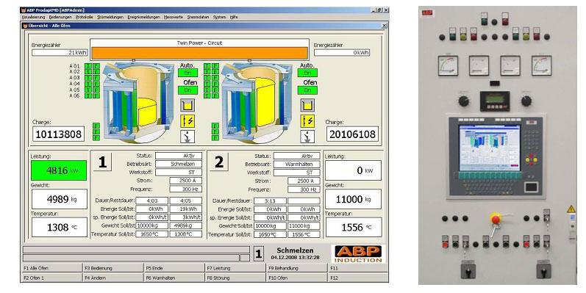Select furnace 1 power switch lightning icon
Viewport: 586px width, 293px height.
[x=187, y=121]
